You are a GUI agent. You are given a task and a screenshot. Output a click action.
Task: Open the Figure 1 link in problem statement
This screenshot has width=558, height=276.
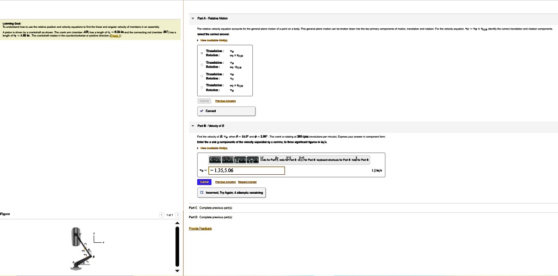[x=116, y=36]
